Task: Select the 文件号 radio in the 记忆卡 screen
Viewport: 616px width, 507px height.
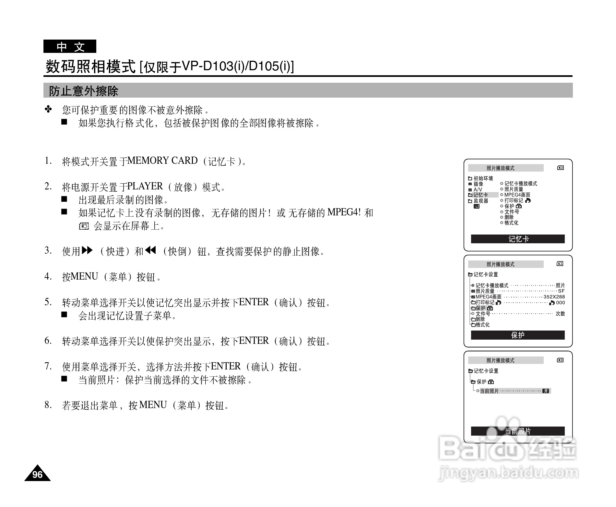Action: 502,212
